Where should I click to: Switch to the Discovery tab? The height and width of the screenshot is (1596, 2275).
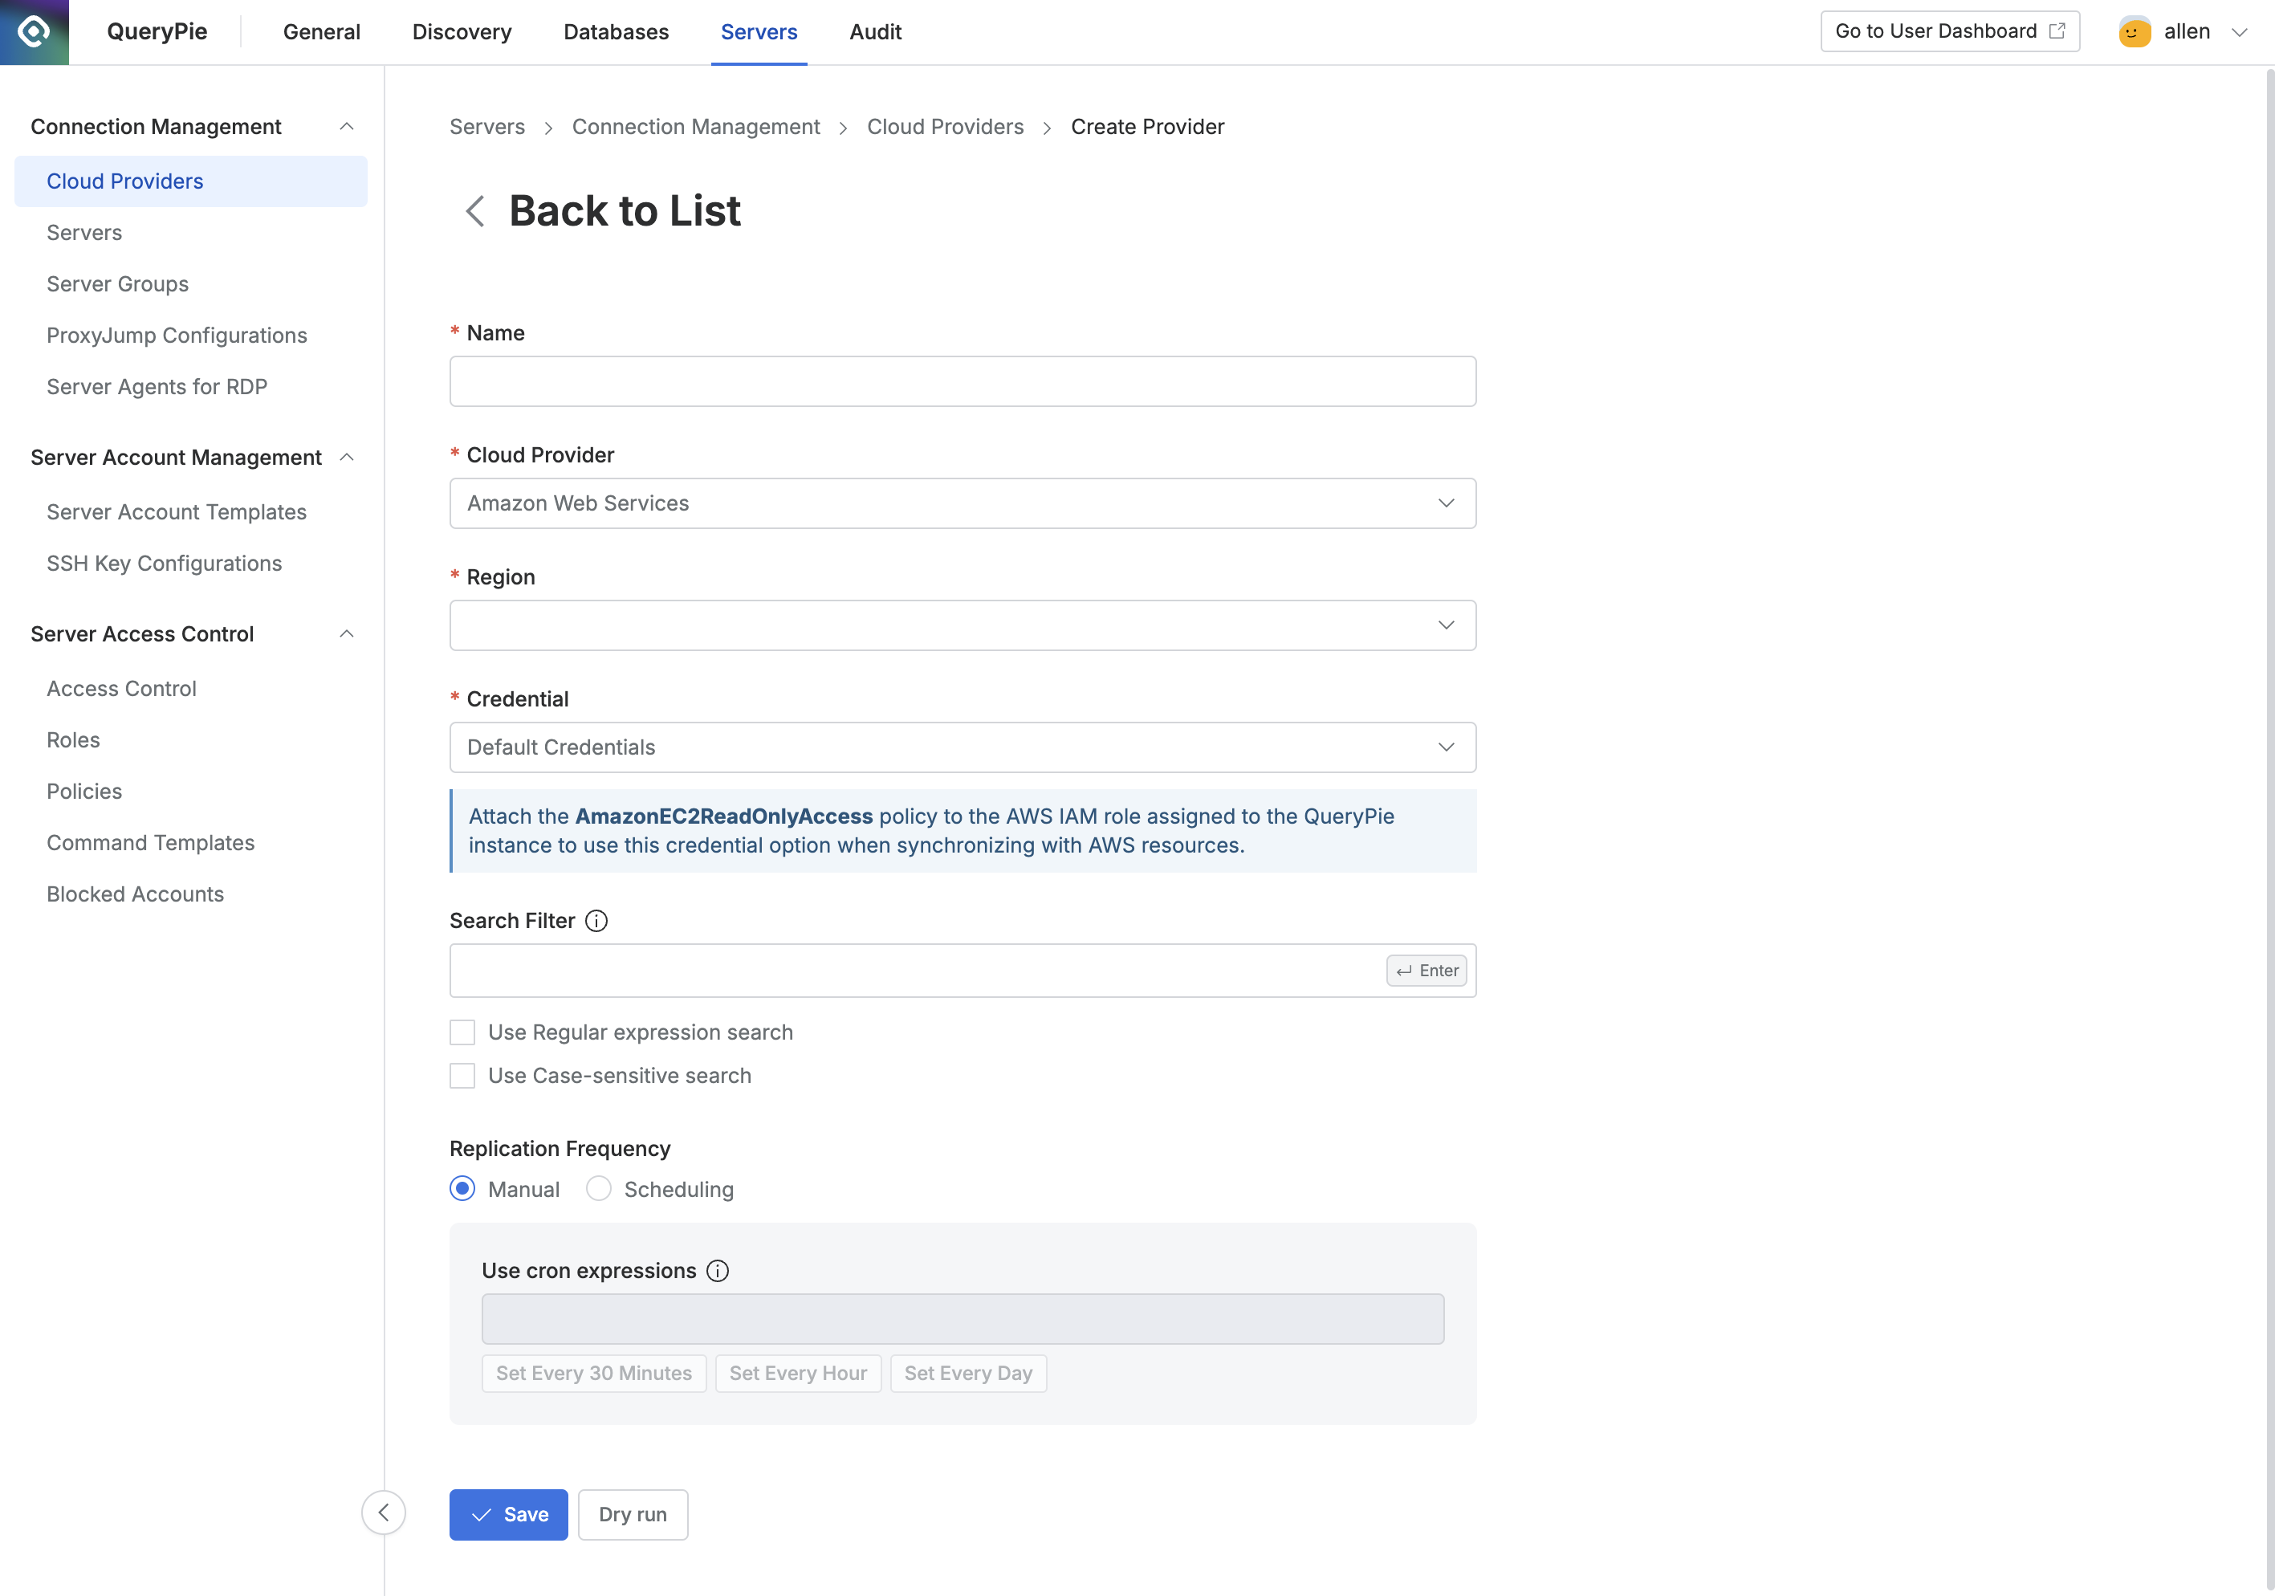point(462,31)
